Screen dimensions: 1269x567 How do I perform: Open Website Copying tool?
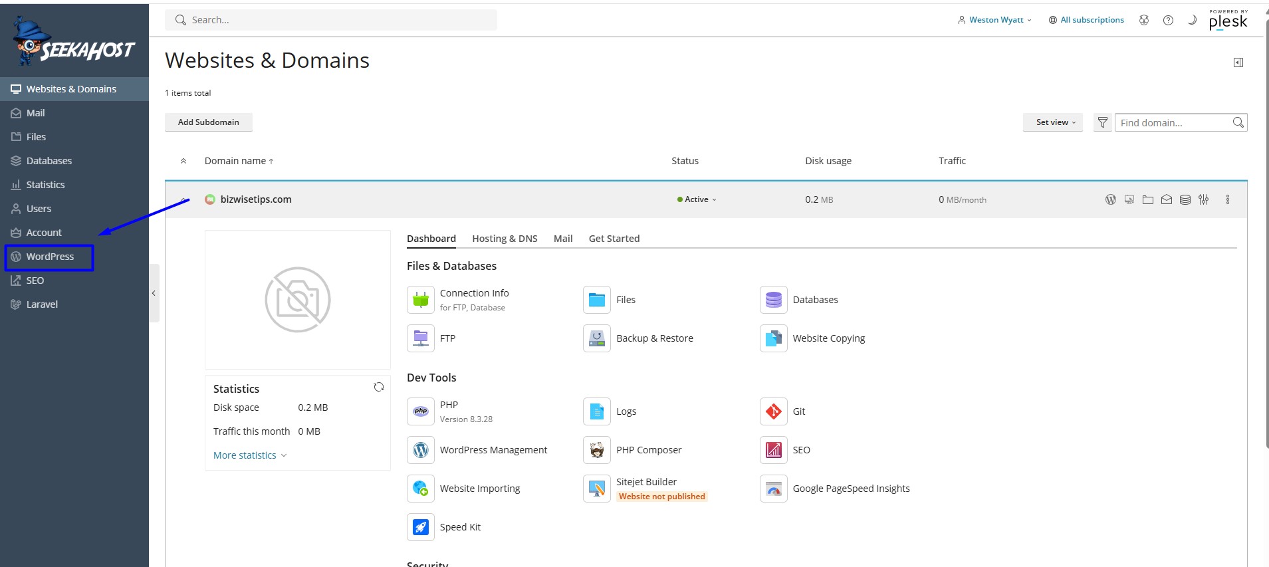pos(812,338)
